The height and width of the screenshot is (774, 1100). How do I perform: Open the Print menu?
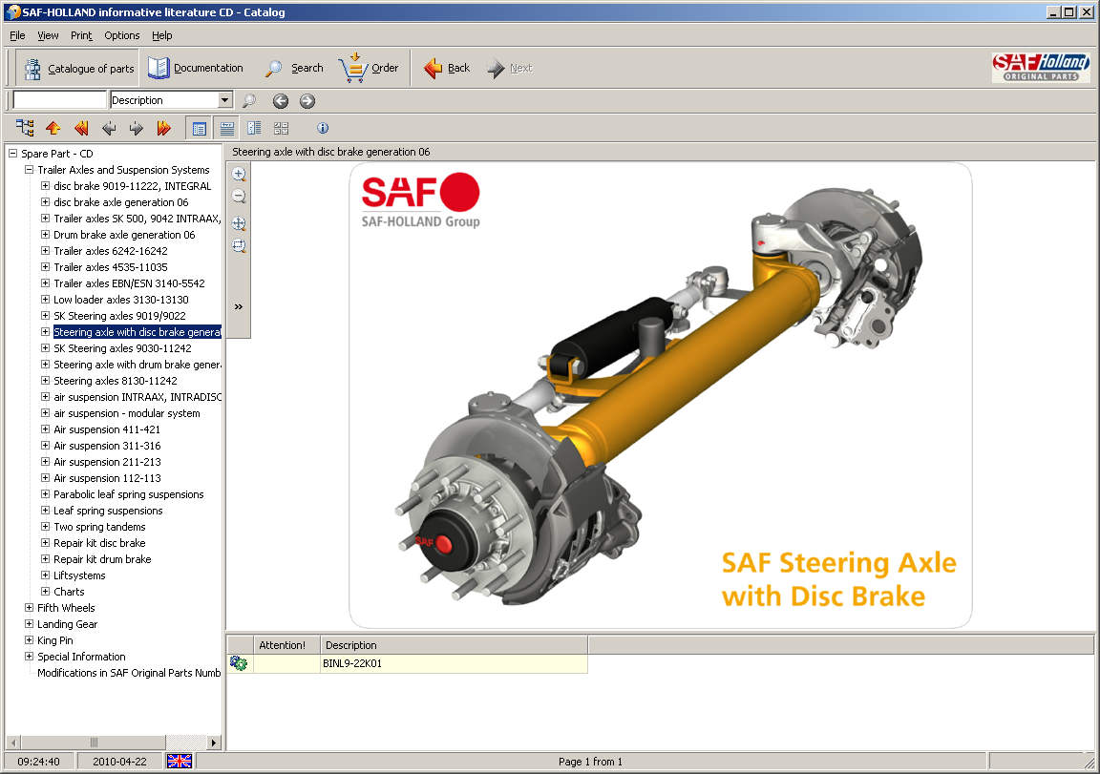[81, 35]
